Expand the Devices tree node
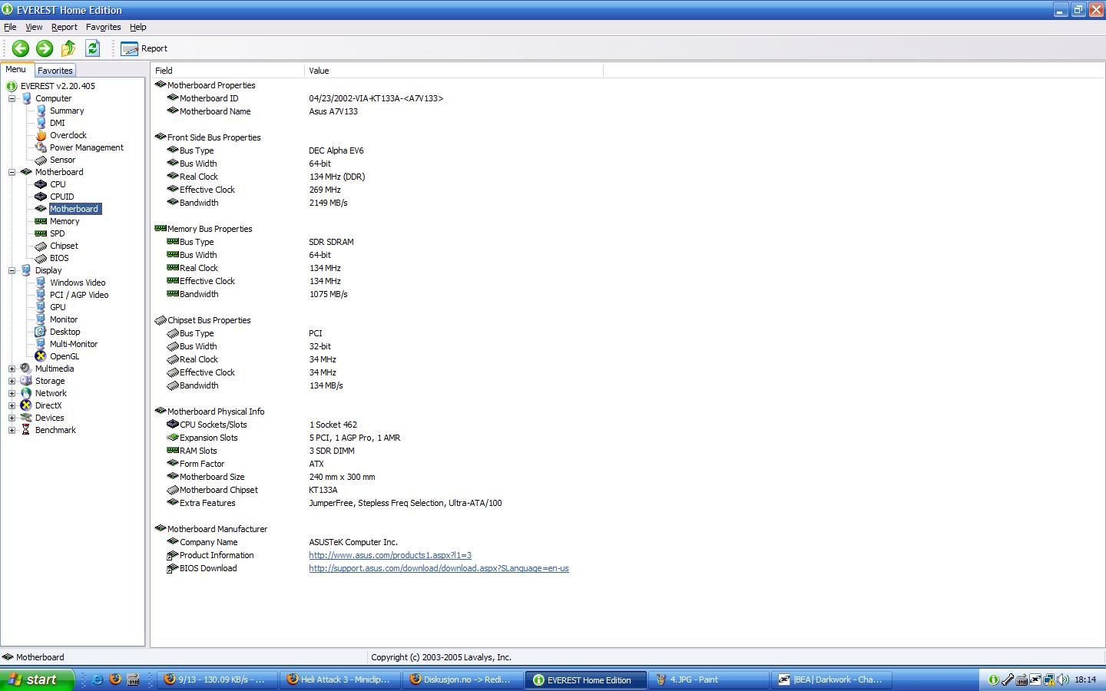This screenshot has width=1106, height=691. (x=12, y=418)
